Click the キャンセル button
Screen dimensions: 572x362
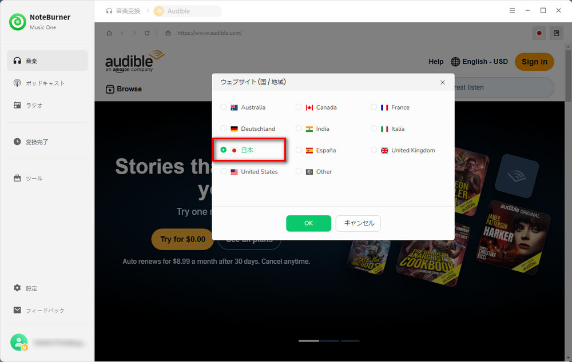(358, 223)
